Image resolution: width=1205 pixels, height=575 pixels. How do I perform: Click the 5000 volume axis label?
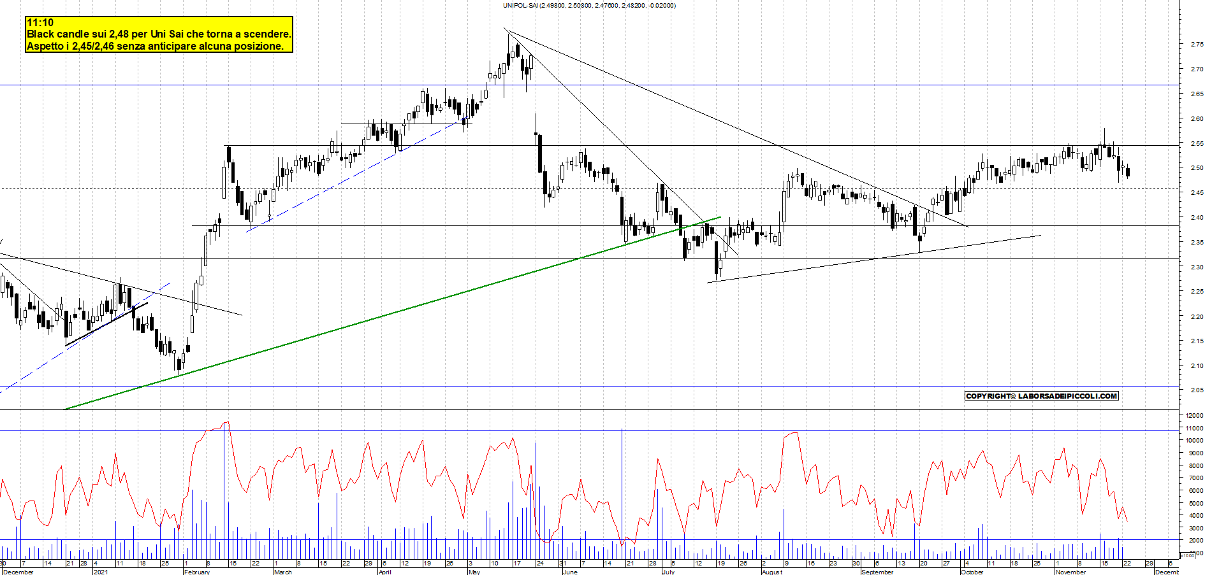coord(1196,503)
